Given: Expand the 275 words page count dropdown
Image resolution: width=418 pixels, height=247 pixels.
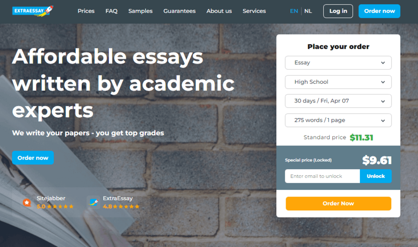Looking at the screenshot, I should 338,120.
